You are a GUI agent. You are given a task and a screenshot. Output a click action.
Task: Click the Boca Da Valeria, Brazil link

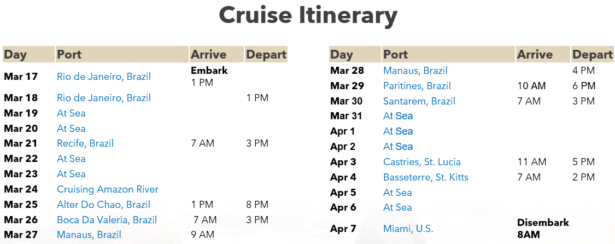[x=107, y=220]
